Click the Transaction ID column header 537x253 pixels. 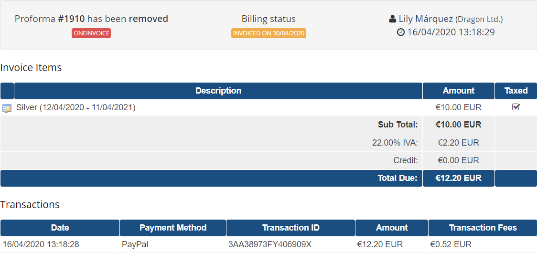pos(291,228)
